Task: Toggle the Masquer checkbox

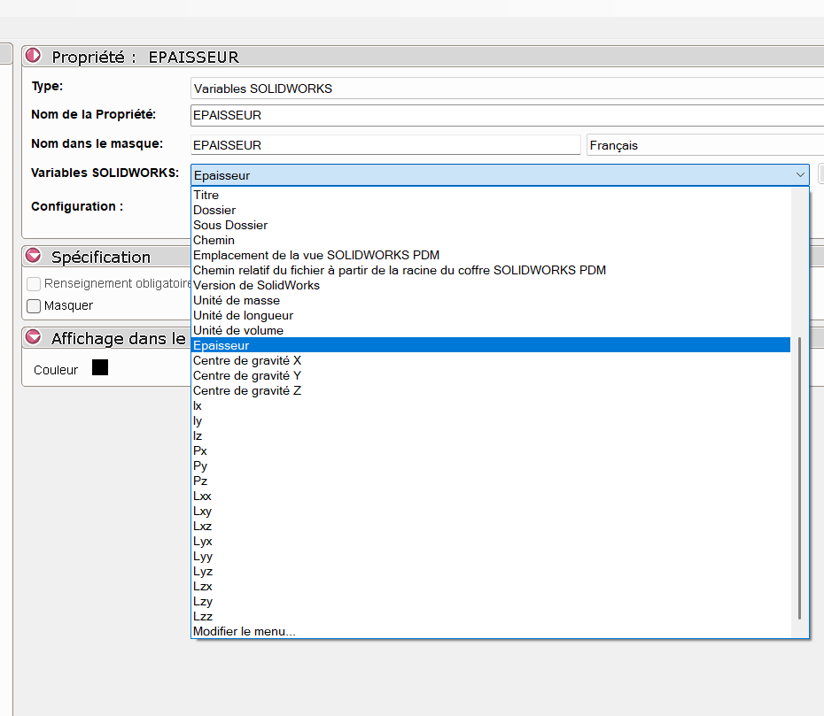Action: point(34,306)
